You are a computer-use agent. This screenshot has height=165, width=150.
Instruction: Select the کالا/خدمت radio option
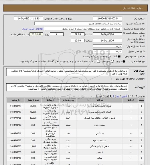(96, 56)
